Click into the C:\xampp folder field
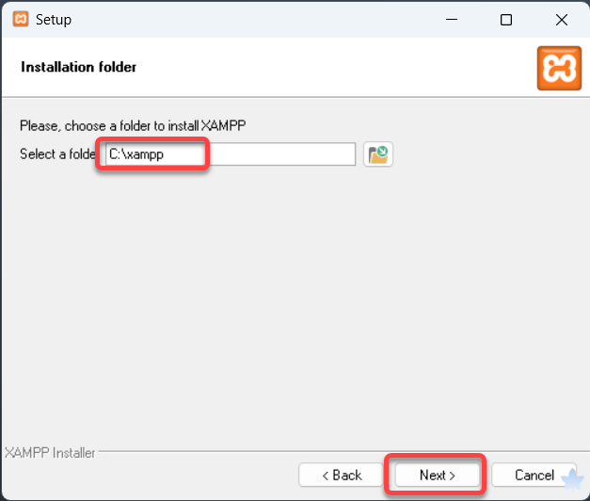 (x=231, y=154)
